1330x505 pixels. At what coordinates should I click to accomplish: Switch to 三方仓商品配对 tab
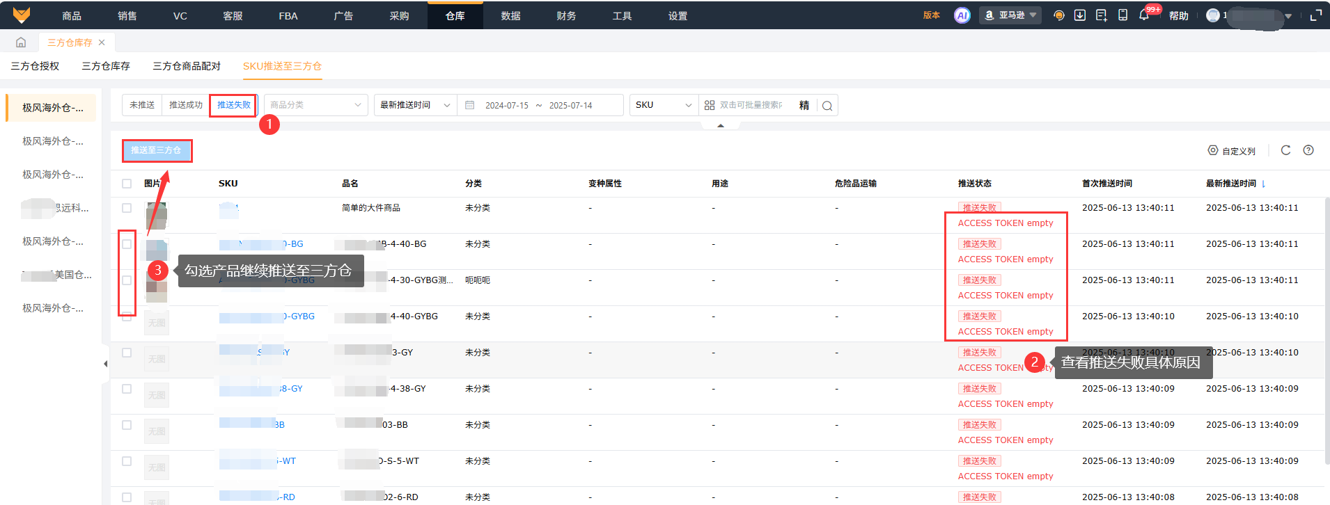pyautogui.click(x=187, y=66)
